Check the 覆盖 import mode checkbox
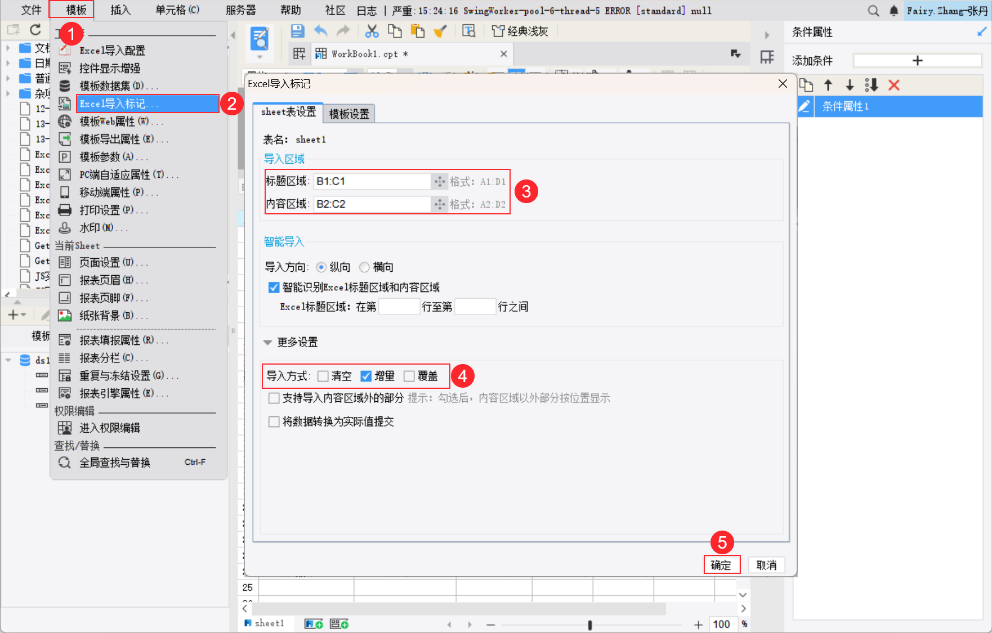This screenshot has height=633, width=992. click(409, 376)
